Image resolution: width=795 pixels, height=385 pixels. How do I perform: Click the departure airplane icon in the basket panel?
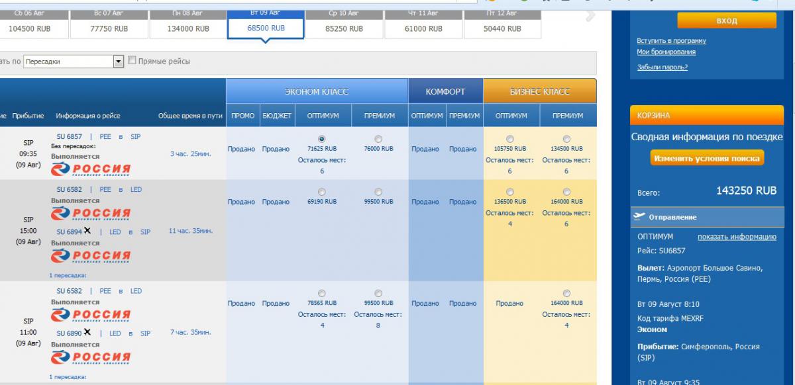(639, 216)
